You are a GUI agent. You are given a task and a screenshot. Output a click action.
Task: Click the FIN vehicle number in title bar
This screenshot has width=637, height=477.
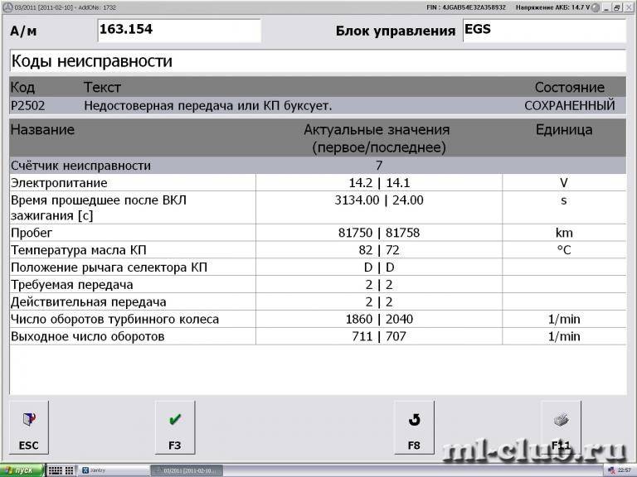click(466, 7)
